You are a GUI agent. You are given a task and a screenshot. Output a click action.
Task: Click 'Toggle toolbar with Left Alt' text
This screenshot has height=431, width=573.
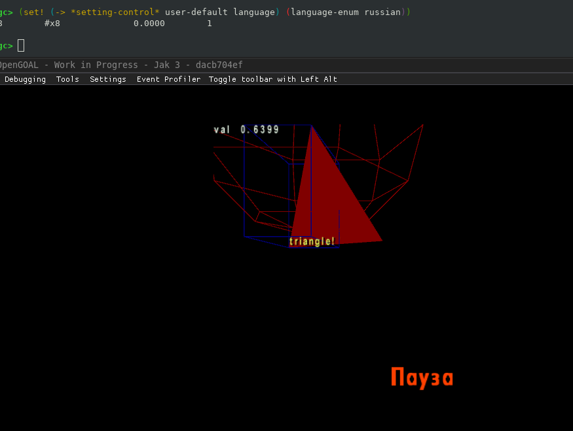coord(272,79)
